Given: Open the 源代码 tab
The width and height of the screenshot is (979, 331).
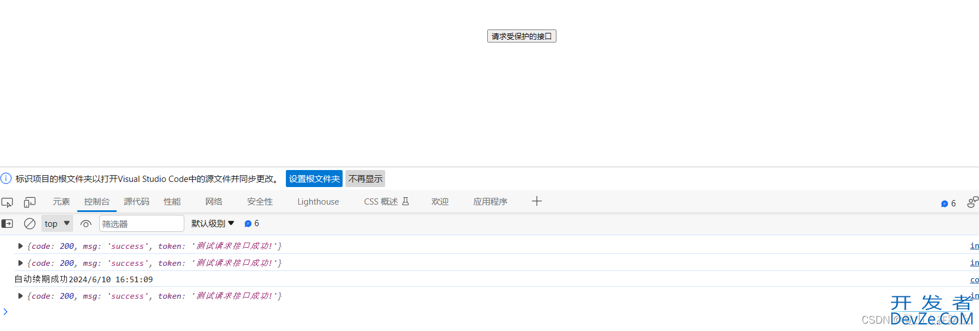Looking at the screenshot, I should 137,202.
